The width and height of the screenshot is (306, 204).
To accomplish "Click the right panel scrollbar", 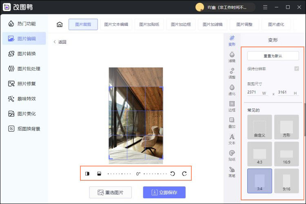I will coord(305,120).
